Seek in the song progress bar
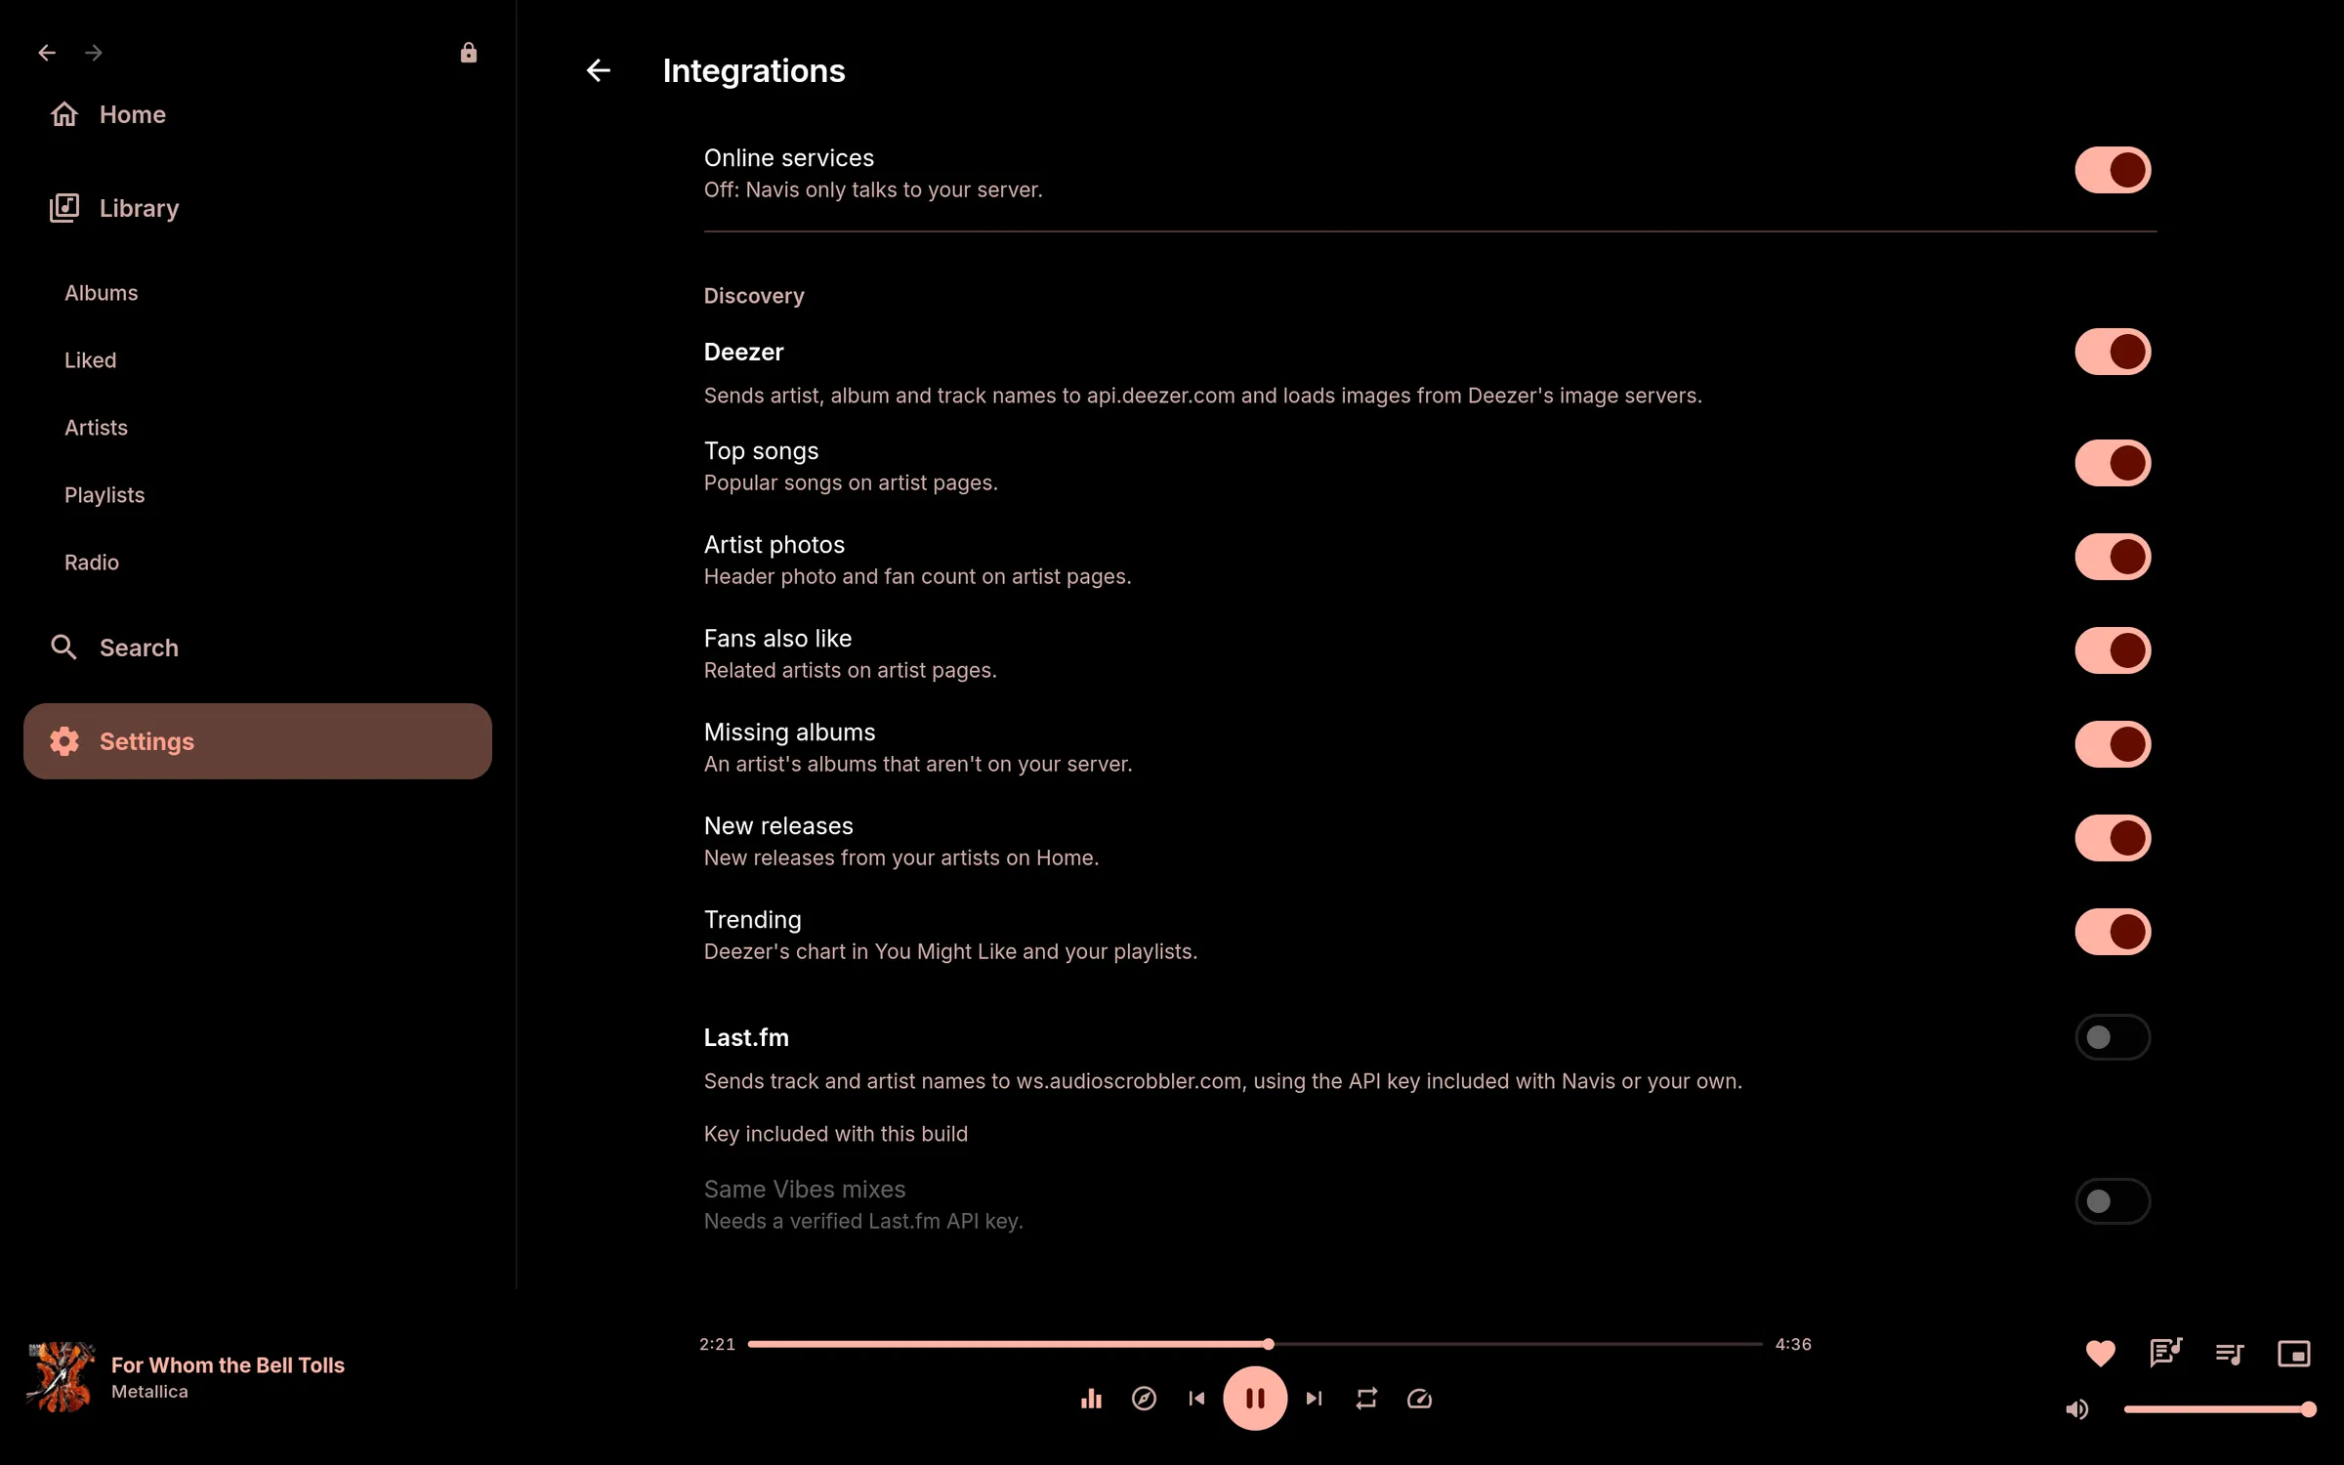The height and width of the screenshot is (1465, 2344). pyautogui.click(x=1255, y=1344)
